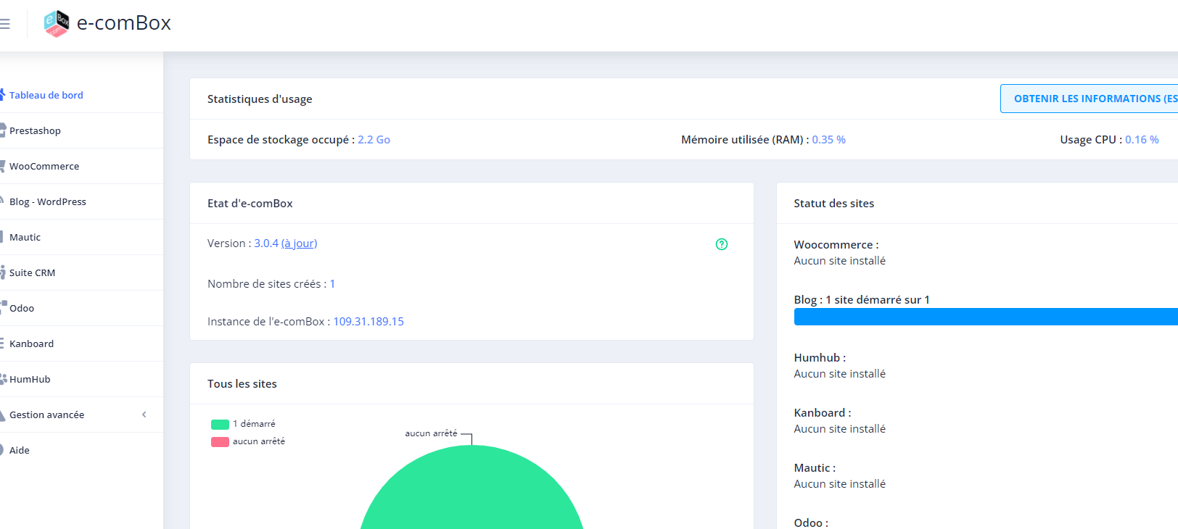The image size is (1178, 529).
Task: Click the Odoo sidebar icon
Action: (3, 307)
